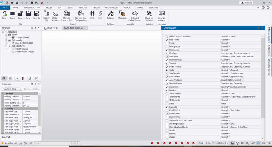Click the Save As ribbon icon
The image size is (272, 147).
point(37,15)
